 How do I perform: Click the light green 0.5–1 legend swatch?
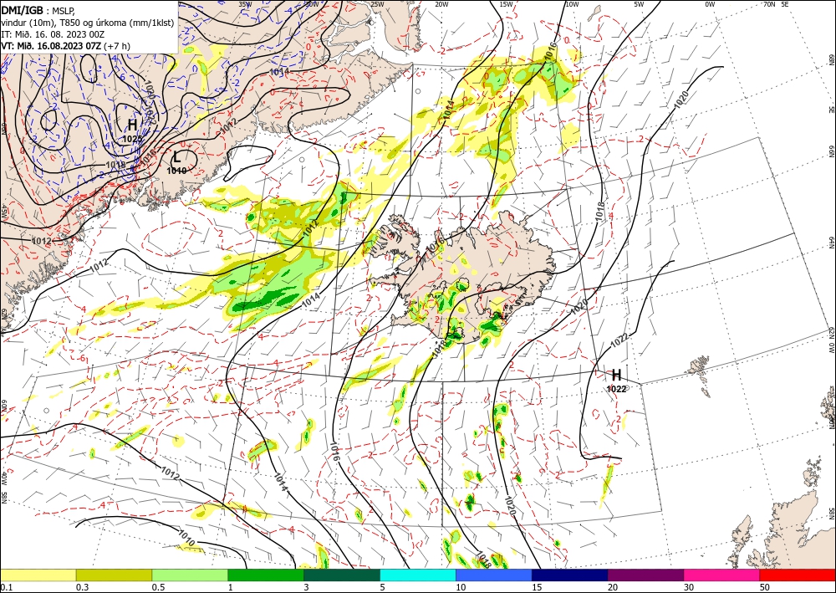pos(190,575)
